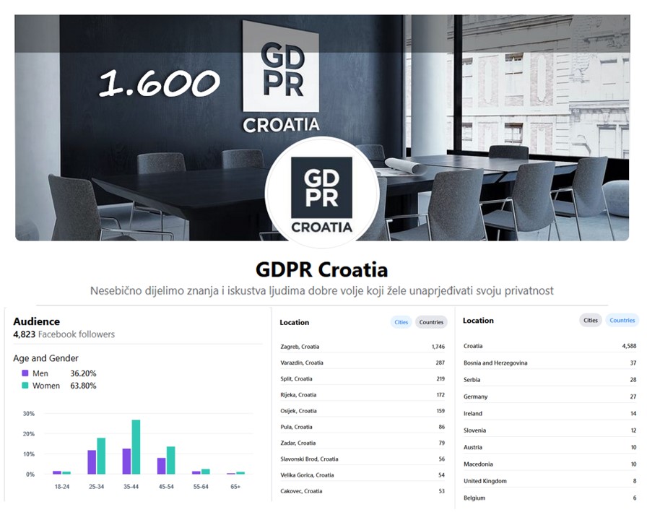Click the Men 36.20% percentage value
The image size is (647, 520).
(83, 373)
